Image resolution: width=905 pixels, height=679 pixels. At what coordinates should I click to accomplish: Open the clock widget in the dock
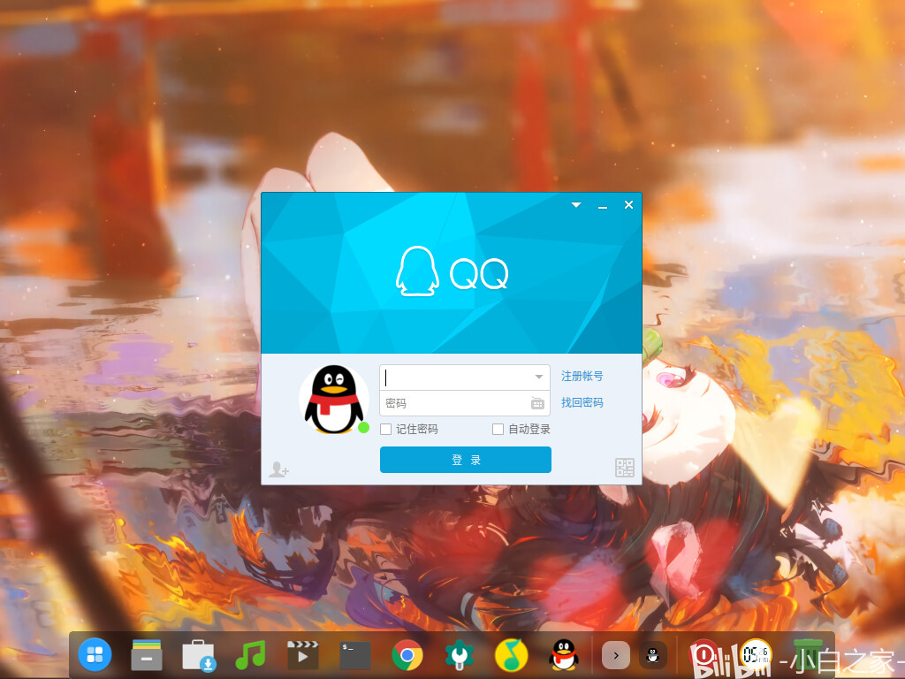point(756,655)
